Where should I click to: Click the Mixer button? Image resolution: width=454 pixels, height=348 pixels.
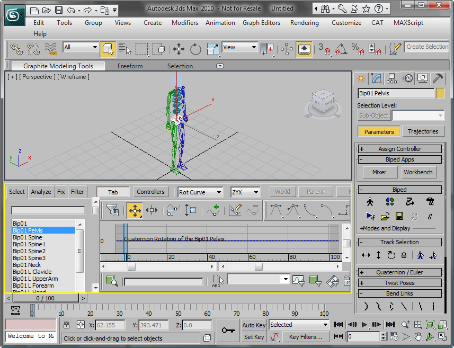coord(379,172)
